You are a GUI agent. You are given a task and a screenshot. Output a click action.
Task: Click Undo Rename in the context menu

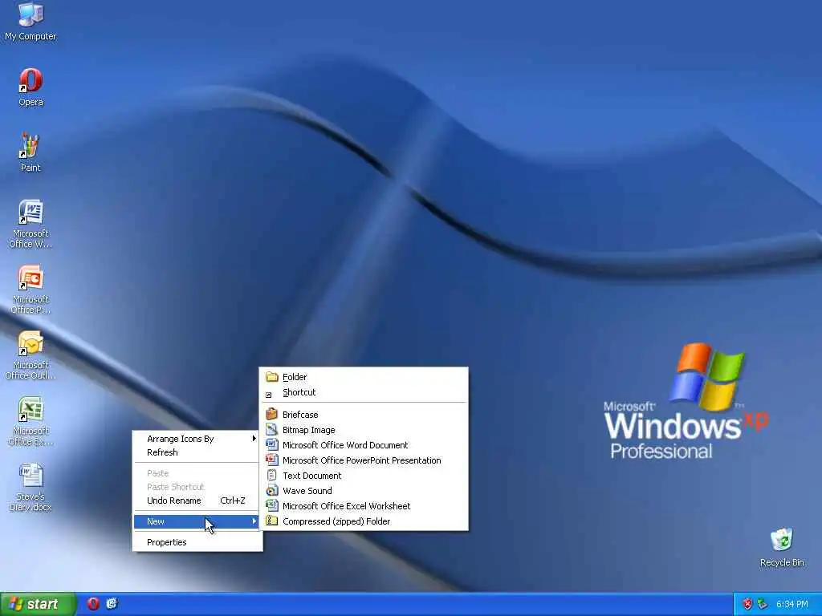pyautogui.click(x=197, y=500)
